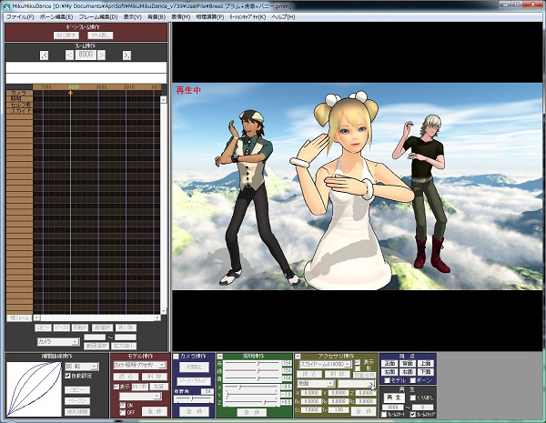
Task: Open the Bone edit (ボーン編集) menu
Action: point(56,16)
